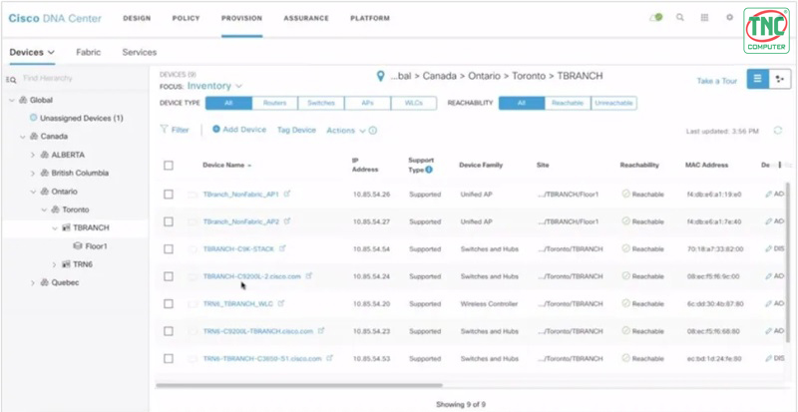This screenshot has width=798, height=412.
Task: Check the box for TRN6-TBRANCH-C3650-S1.cisco.com
Action: point(169,359)
